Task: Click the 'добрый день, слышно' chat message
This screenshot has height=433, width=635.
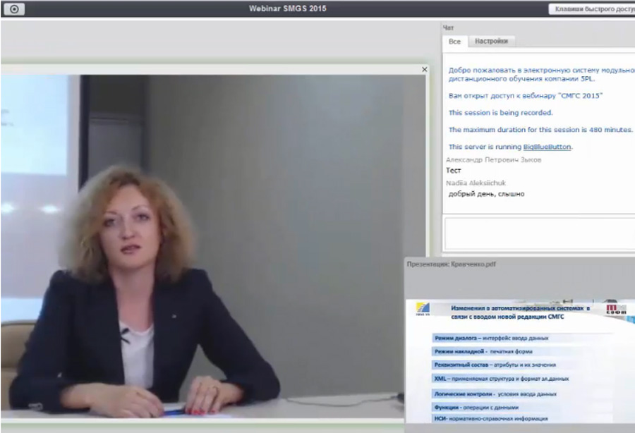Action: 487,194
